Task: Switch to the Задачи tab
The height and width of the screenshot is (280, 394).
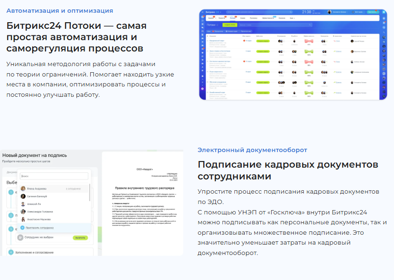Action: coord(211,18)
